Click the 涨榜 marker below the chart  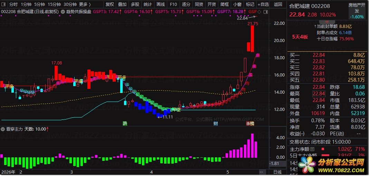tap(250, 124)
